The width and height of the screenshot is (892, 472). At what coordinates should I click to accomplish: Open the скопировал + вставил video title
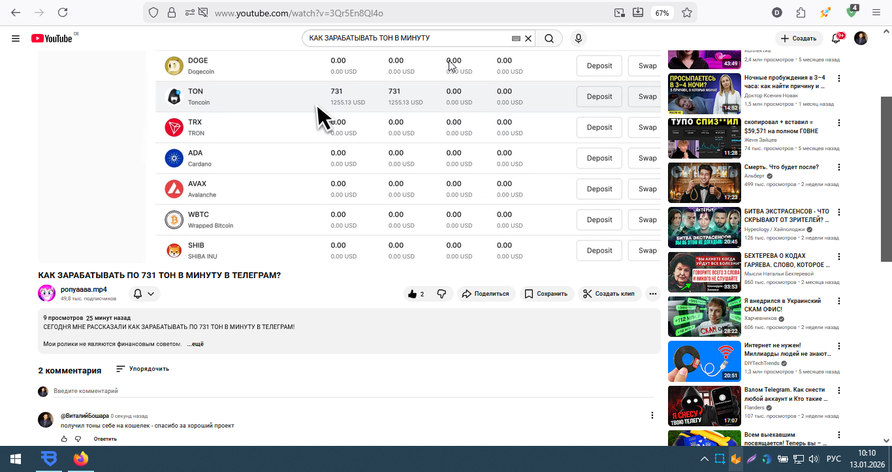click(781, 126)
